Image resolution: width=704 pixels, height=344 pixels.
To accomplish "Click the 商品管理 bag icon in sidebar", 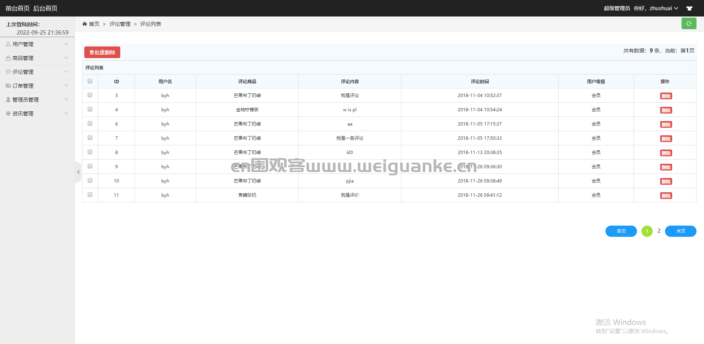I will (8, 58).
